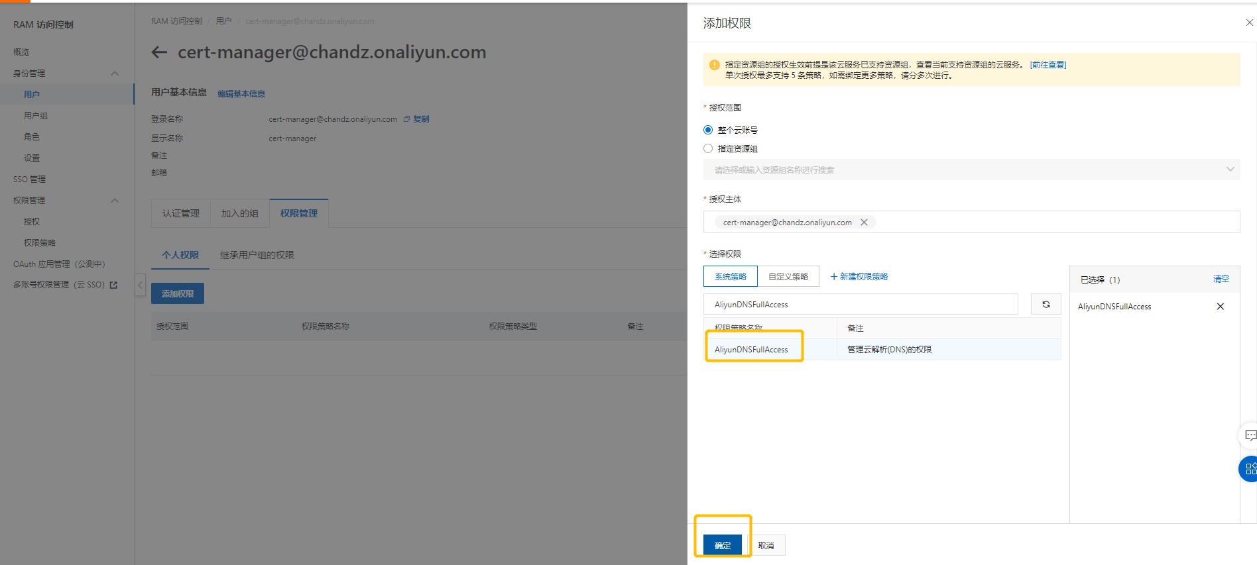This screenshot has width=1257, height=565.
Task: Open 权限策略 in the sidebar
Action: point(40,242)
